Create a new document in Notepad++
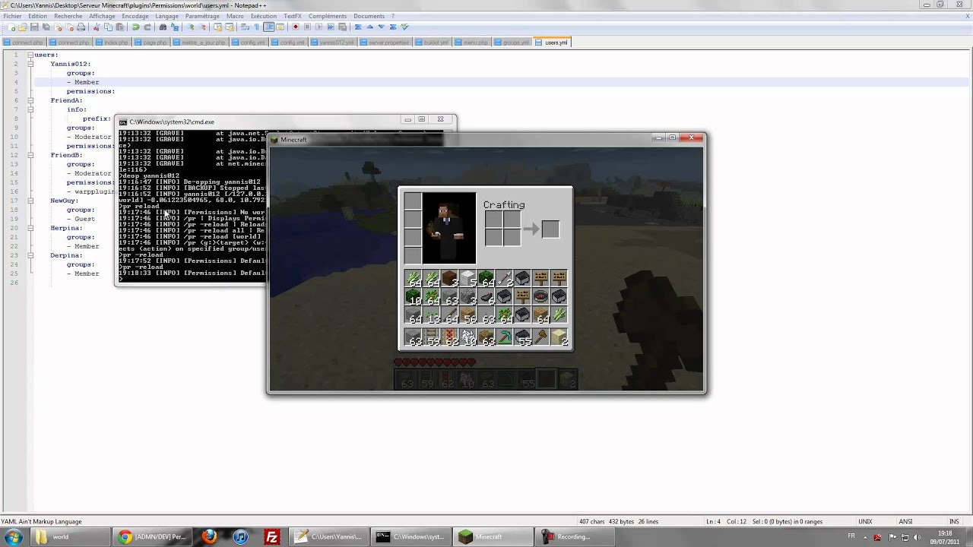973x547 pixels. [11, 27]
